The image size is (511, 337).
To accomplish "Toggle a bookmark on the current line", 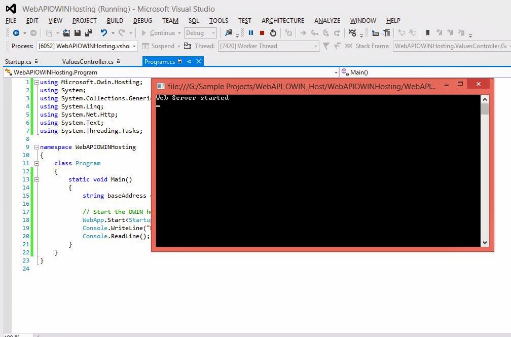I will click(428, 32).
